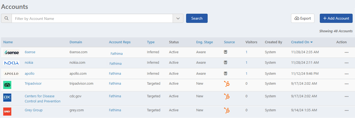
Task: Click the Created By column header
Action: (274, 42)
